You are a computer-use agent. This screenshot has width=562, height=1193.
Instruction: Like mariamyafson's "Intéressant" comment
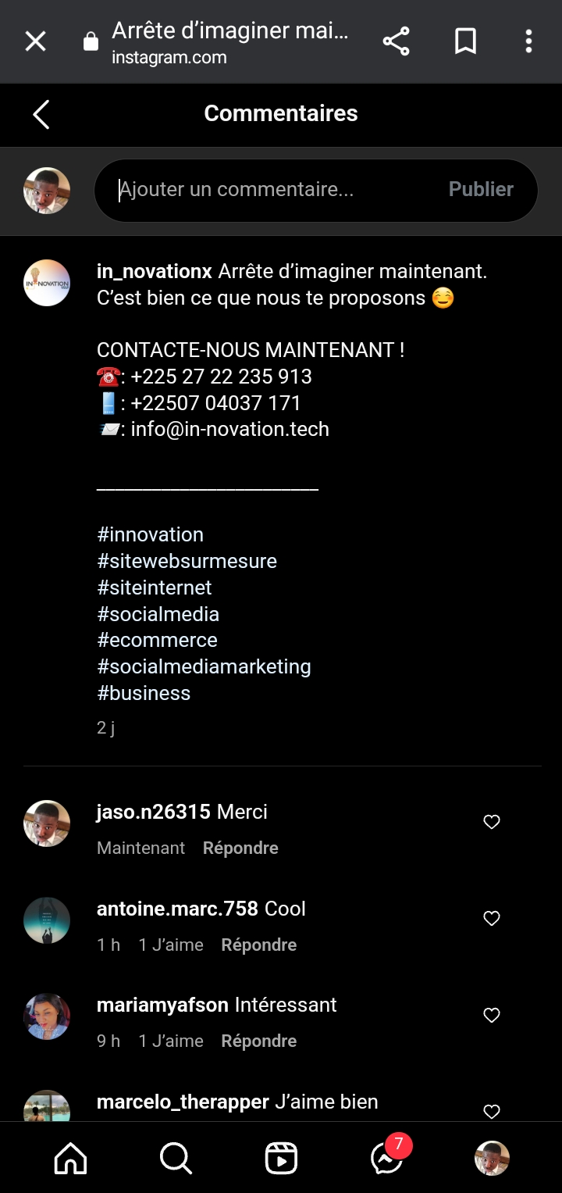coord(492,1015)
